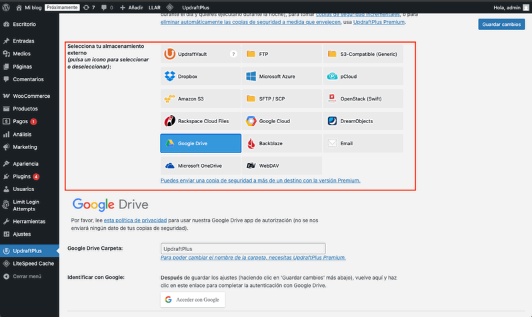Open Comentarios section
Image resolution: width=532 pixels, height=317 pixels.
29,79
